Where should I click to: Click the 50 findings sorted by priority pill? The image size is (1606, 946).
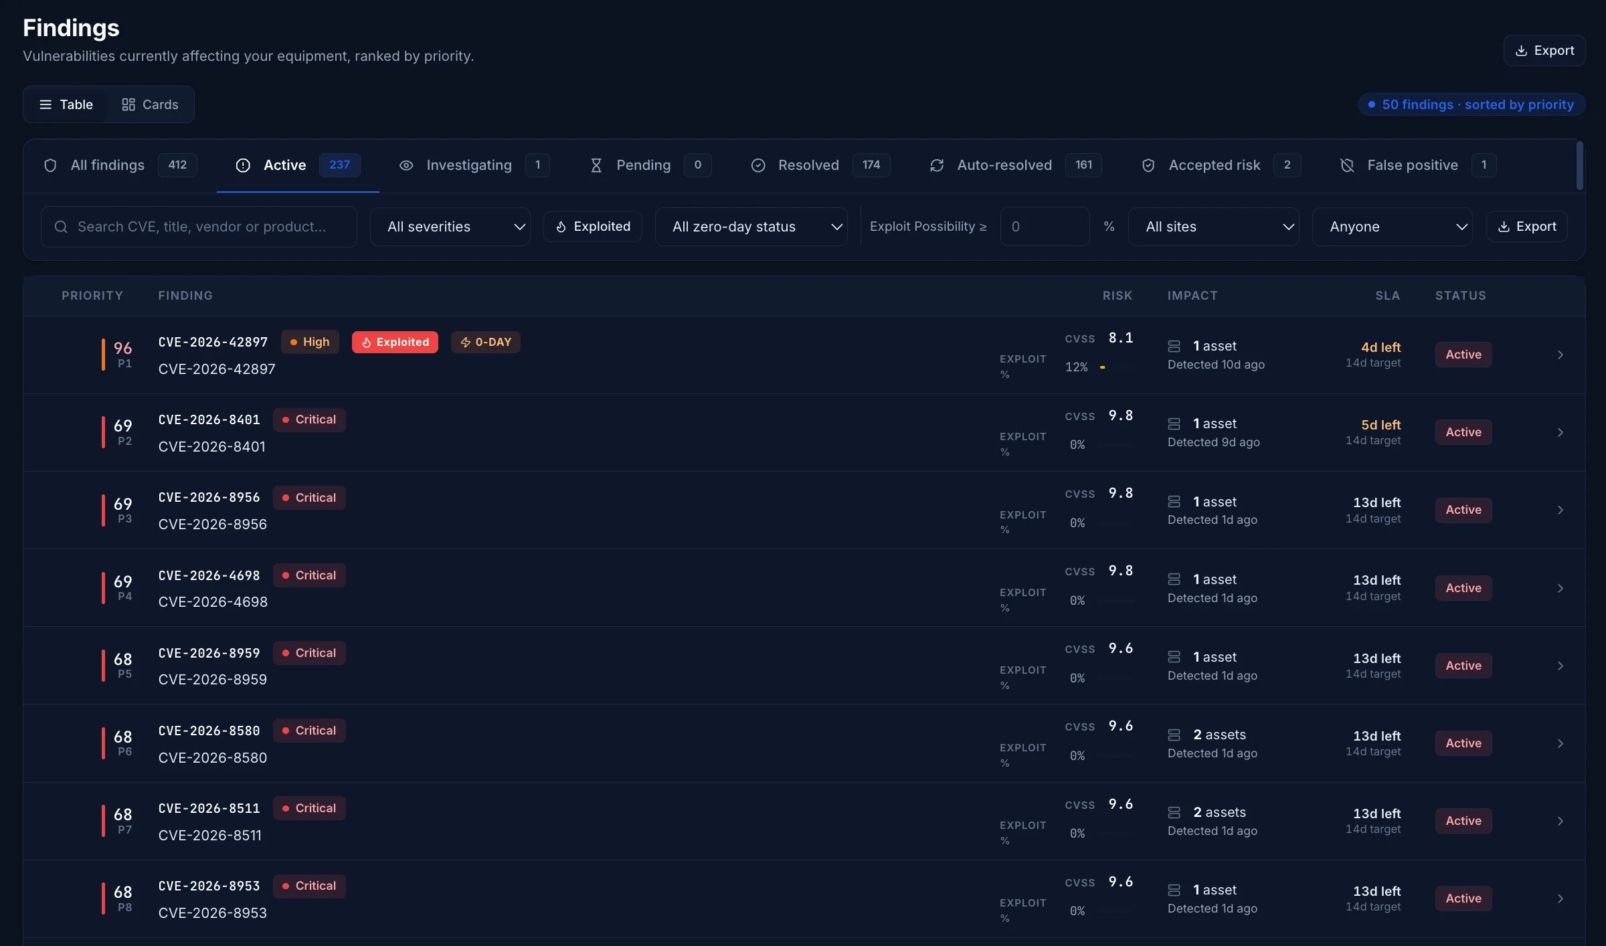click(x=1471, y=104)
